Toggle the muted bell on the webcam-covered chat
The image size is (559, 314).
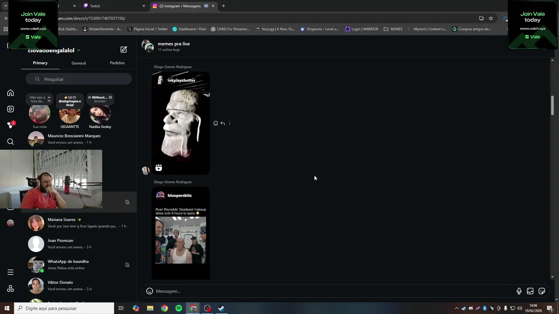127,202
